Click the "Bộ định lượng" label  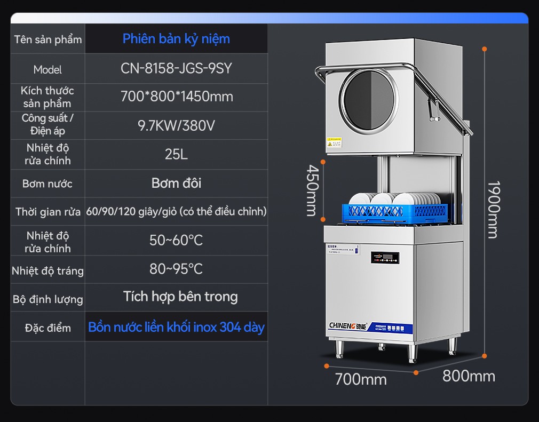point(48,299)
